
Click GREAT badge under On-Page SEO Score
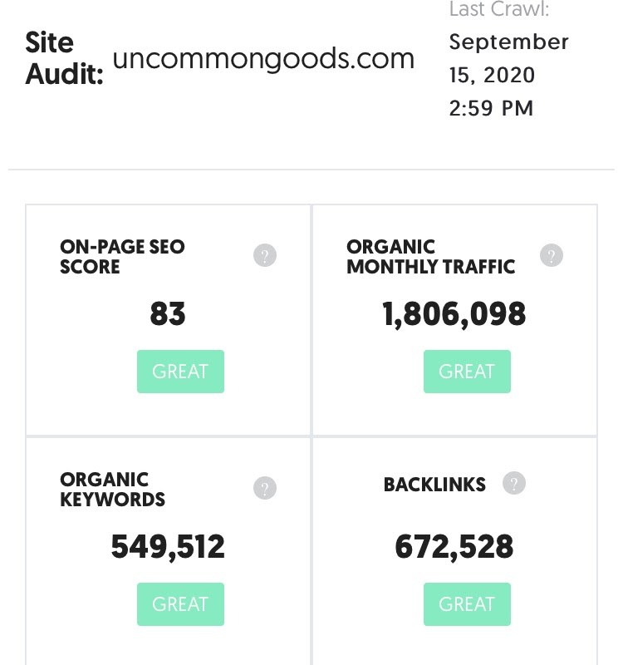180,372
